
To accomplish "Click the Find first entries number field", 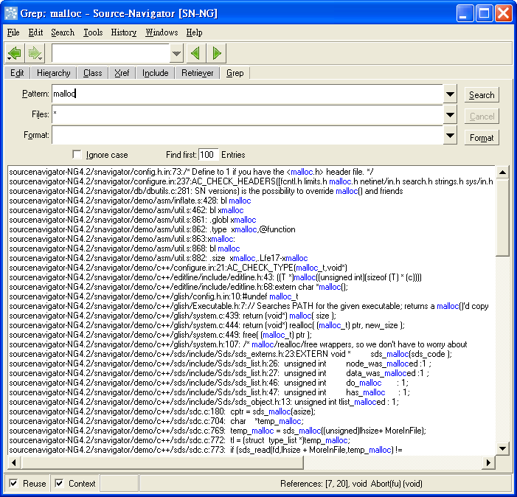I will (209, 155).
